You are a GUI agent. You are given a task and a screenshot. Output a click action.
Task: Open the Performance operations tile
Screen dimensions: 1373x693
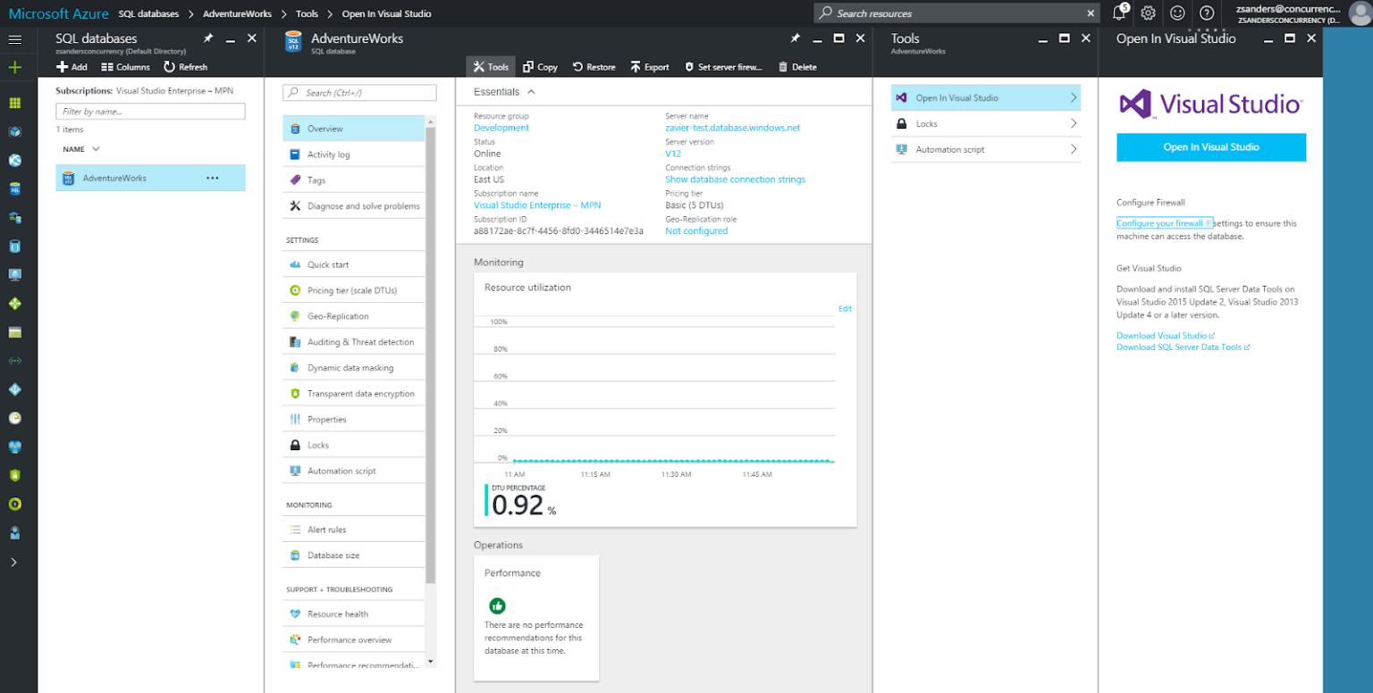pos(536,618)
